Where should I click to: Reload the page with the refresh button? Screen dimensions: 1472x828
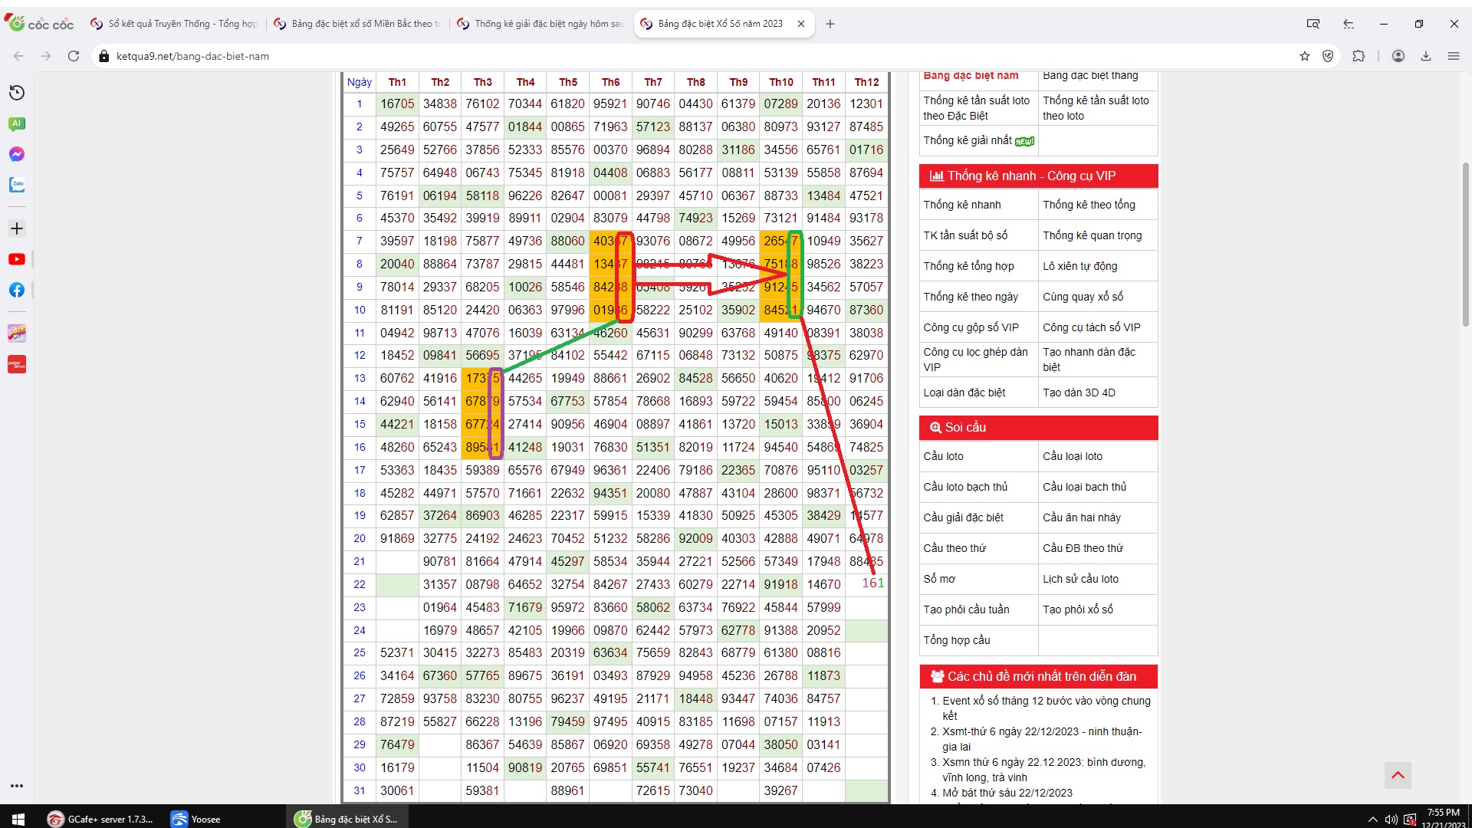click(x=74, y=56)
